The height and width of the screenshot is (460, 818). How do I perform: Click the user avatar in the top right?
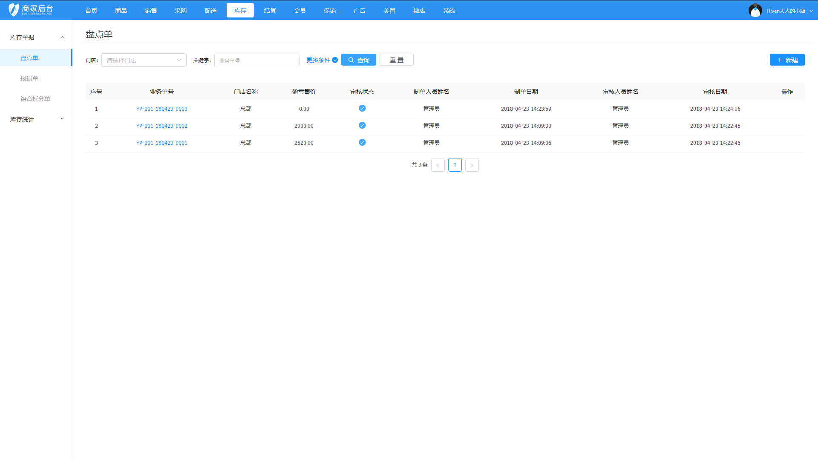click(x=755, y=10)
